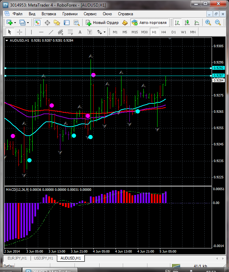Switch chart to bar chart mode
This screenshot has width=229, height=272.
(x=177, y=23)
